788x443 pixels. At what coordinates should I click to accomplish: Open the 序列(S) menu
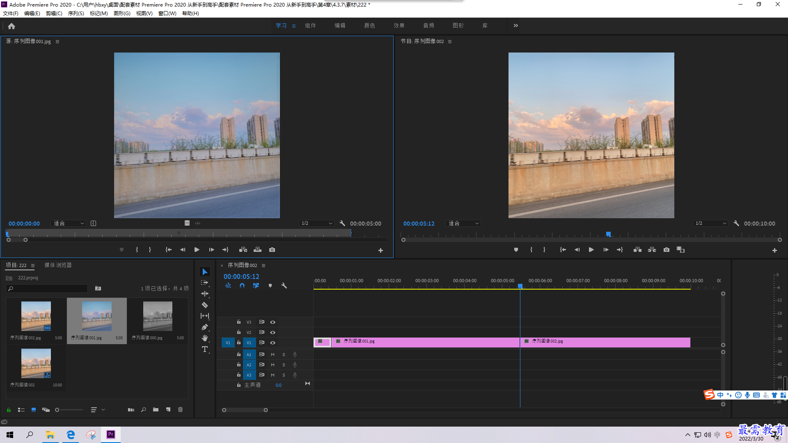tap(76, 14)
